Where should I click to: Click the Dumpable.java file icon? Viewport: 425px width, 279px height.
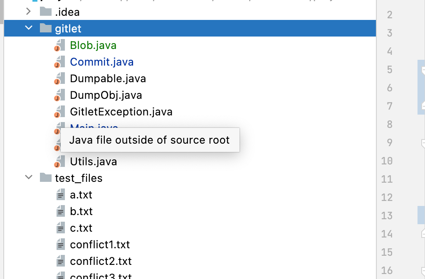point(60,78)
